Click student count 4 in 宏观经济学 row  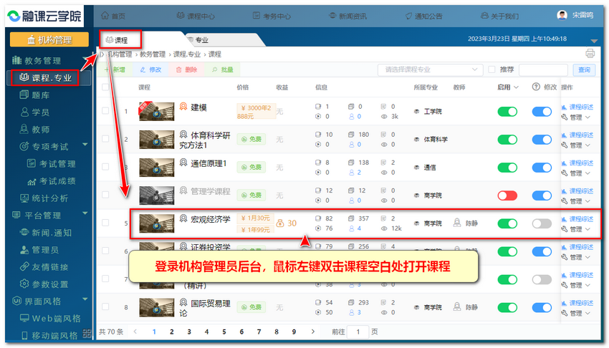pos(355,228)
